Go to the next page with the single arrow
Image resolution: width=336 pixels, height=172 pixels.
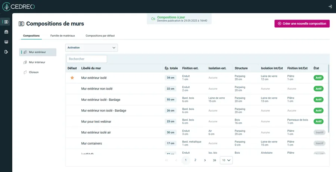click(x=205, y=160)
